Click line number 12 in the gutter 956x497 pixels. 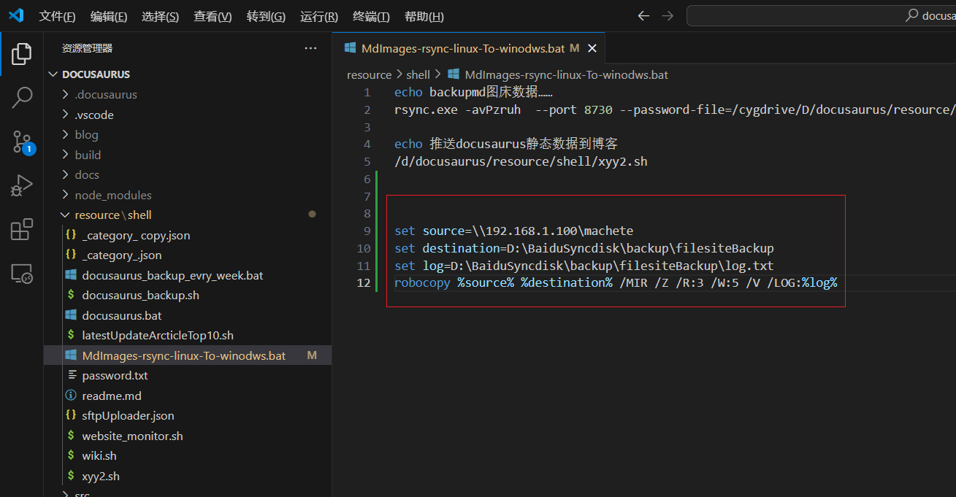pyautogui.click(x=364, y=282)
